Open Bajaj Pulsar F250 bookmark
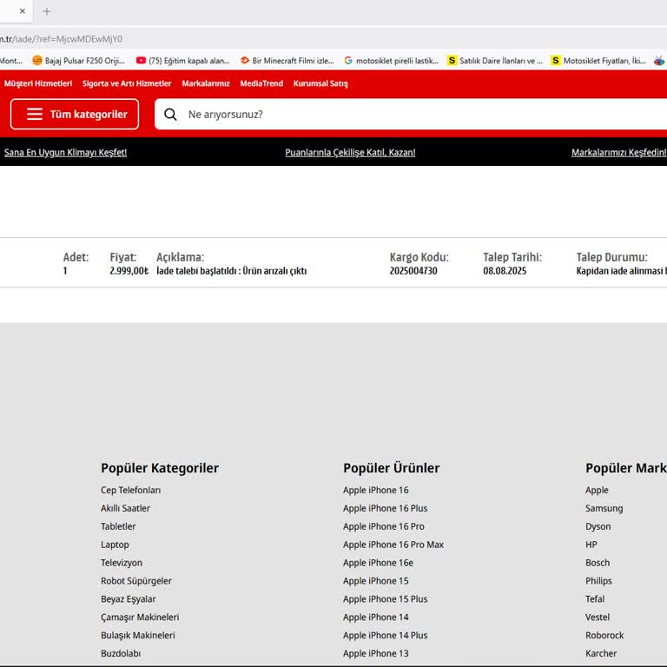Viewport: 667px width, 667px height. pyautogui.click(x=78, y=61)
